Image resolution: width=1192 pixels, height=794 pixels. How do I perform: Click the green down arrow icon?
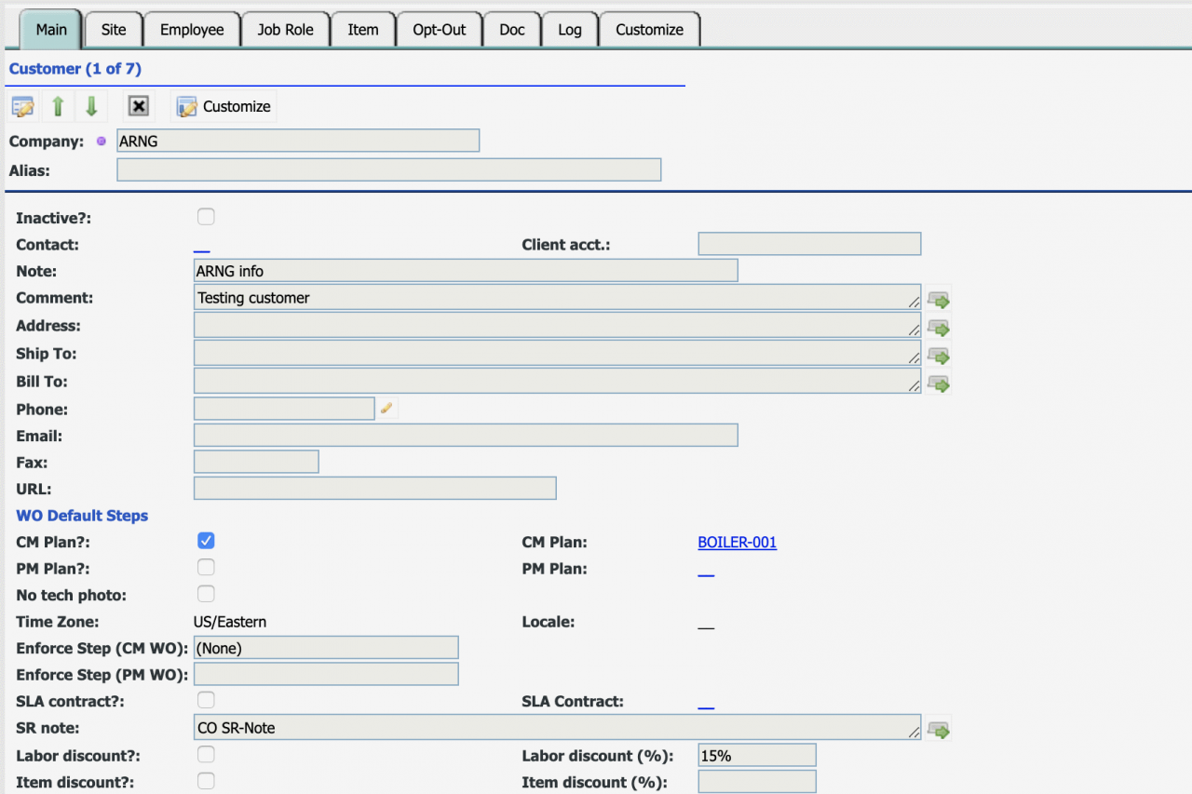(x=91, y=106)
